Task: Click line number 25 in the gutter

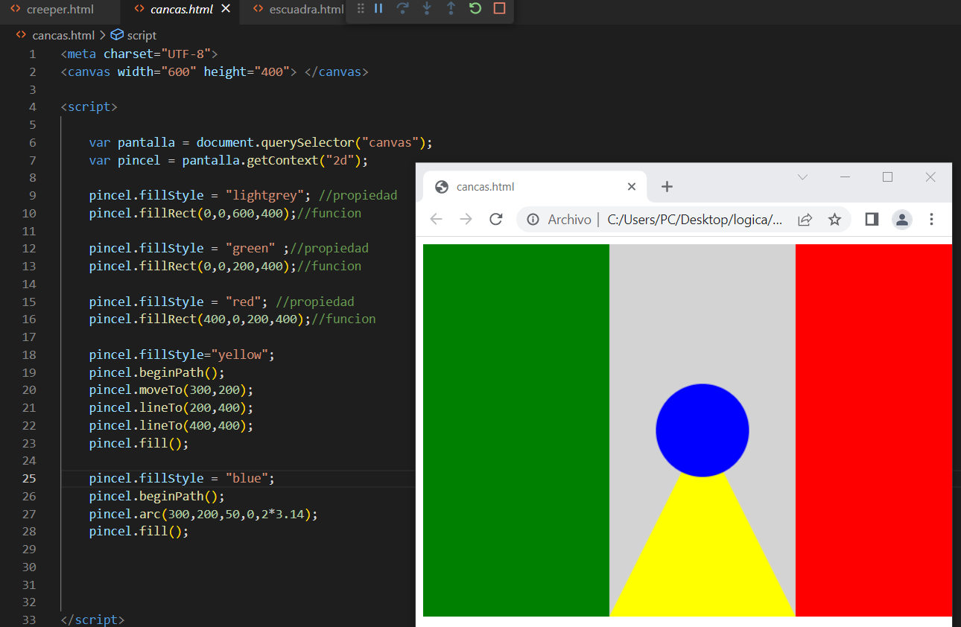Action: [29, 478]
